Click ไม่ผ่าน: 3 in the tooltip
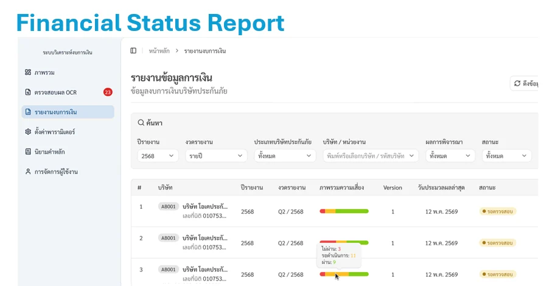The width and height of the screenshot is (544, 286). (331, 249)
